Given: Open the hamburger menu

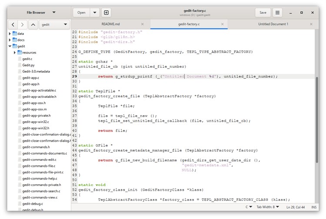Looking at the screenshot, I should [277, 13].
